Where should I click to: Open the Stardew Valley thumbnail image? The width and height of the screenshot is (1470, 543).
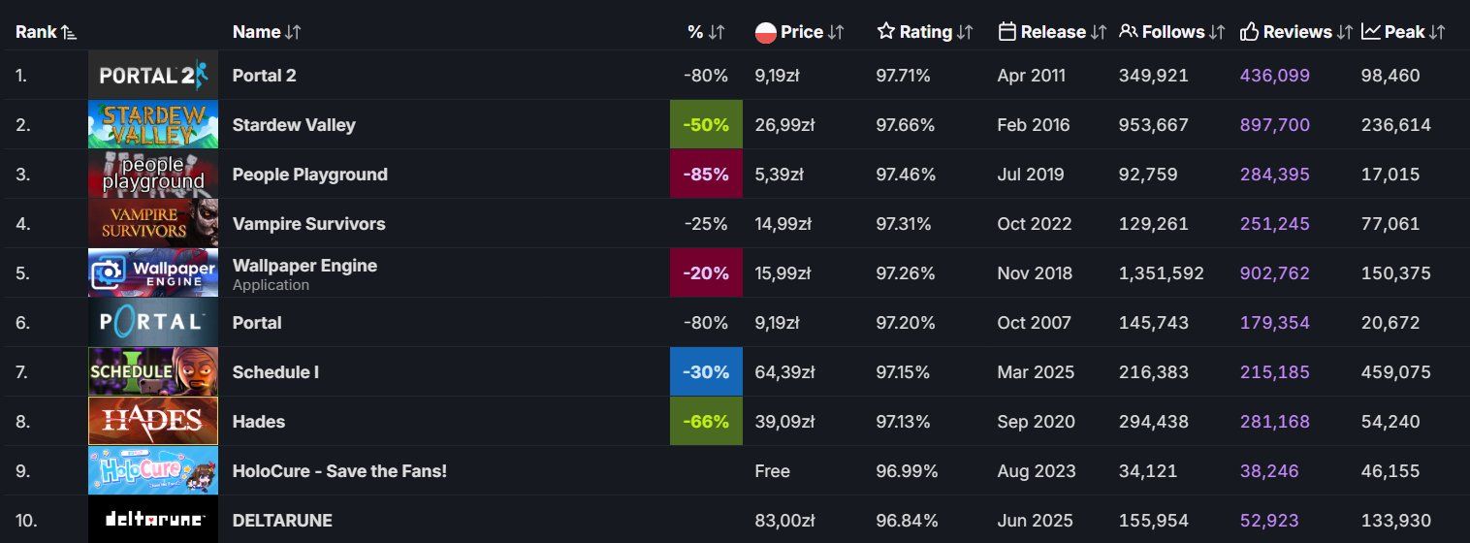point(153,125)
